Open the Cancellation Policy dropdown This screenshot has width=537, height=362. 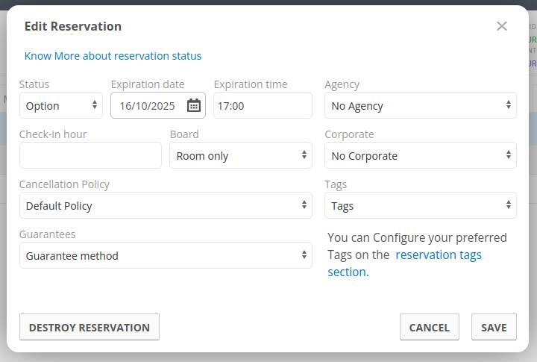(166, 205)
